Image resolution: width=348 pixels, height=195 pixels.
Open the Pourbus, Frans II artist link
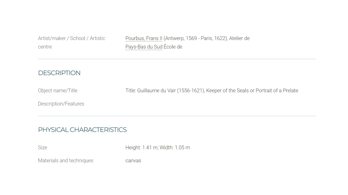(144, 38)
